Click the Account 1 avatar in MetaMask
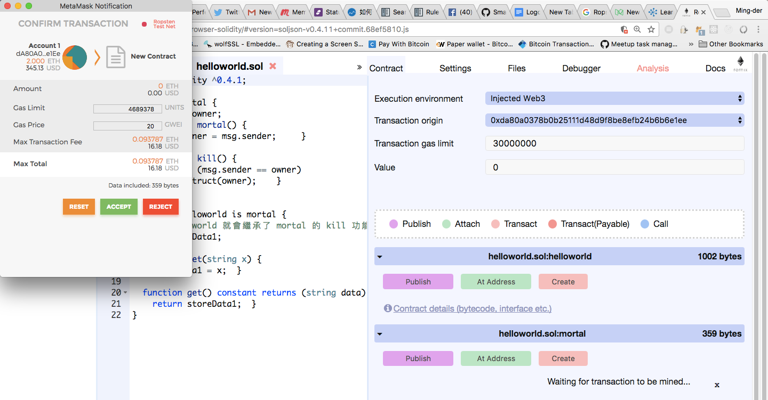The image size is (768, 400). click(74, 56)
